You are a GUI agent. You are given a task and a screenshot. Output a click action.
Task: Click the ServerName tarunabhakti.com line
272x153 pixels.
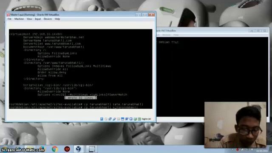[47, 40]
